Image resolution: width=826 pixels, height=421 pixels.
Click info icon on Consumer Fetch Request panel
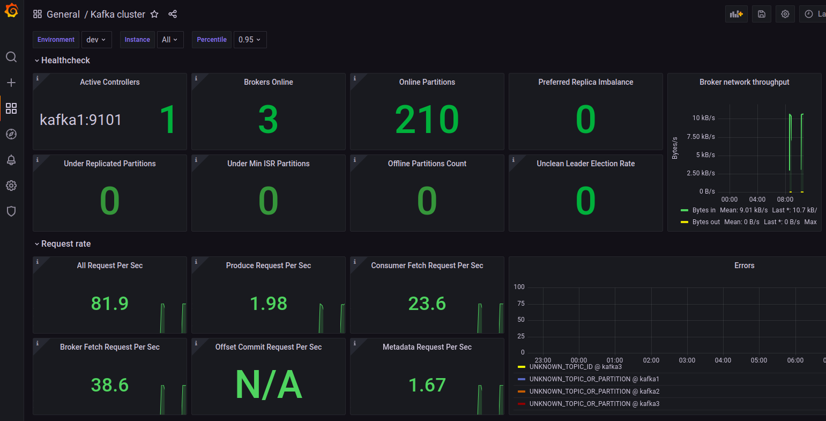coord(354,262)
